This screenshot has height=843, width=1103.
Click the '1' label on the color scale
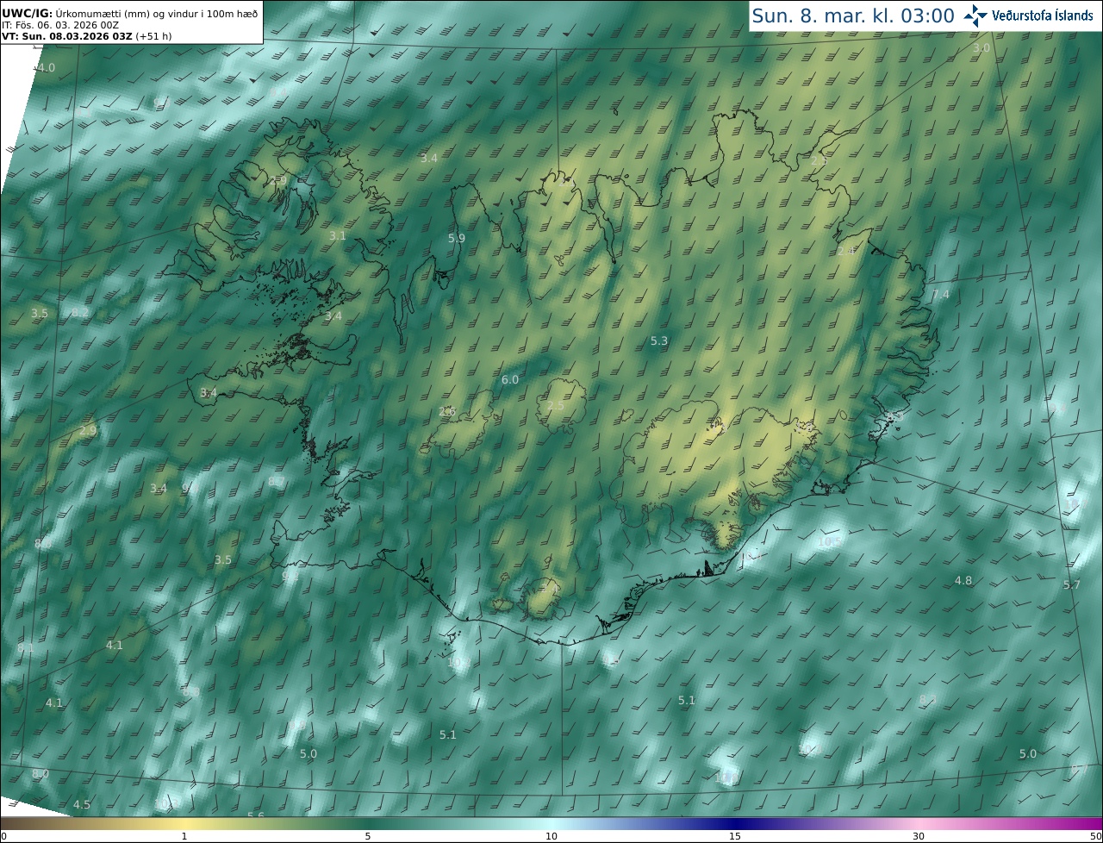tap(184, 836)
